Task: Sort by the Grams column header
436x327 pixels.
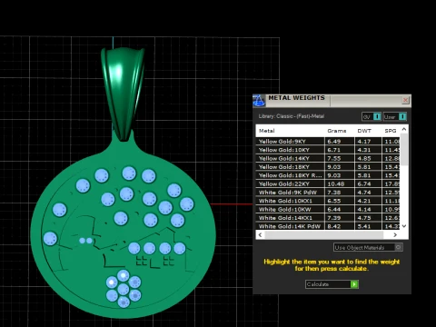Action: [x=337, y=131]
